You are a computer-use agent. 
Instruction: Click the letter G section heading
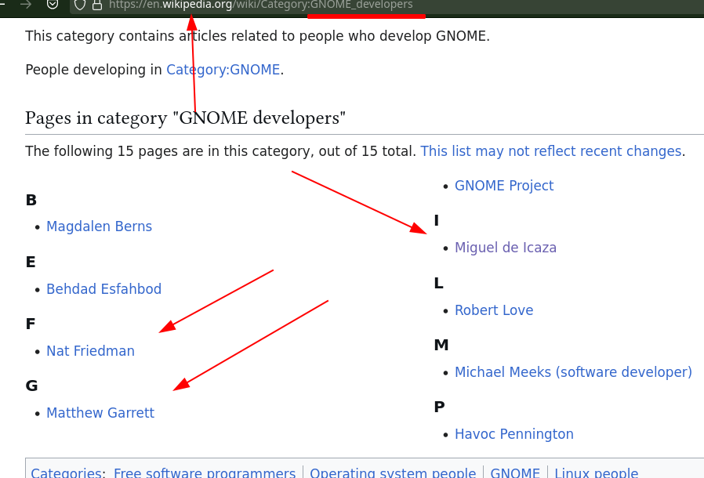[31, 386]
